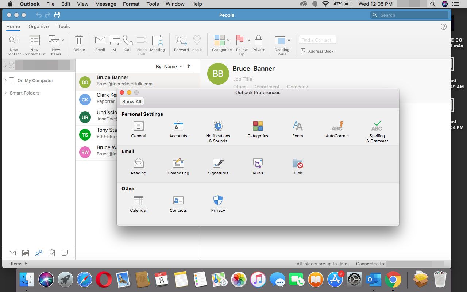Forward the selected contact
Viewport: 467px width, 292px height.
[181, 43]
